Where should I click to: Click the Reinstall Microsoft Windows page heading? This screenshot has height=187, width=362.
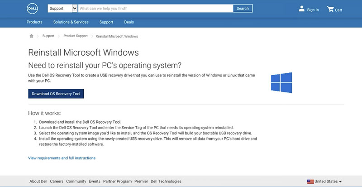[x=83, y=53]
